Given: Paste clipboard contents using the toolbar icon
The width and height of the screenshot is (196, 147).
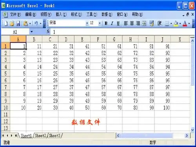Looking at the screenshot, I should pyautogui.click(x=25, y=24).
